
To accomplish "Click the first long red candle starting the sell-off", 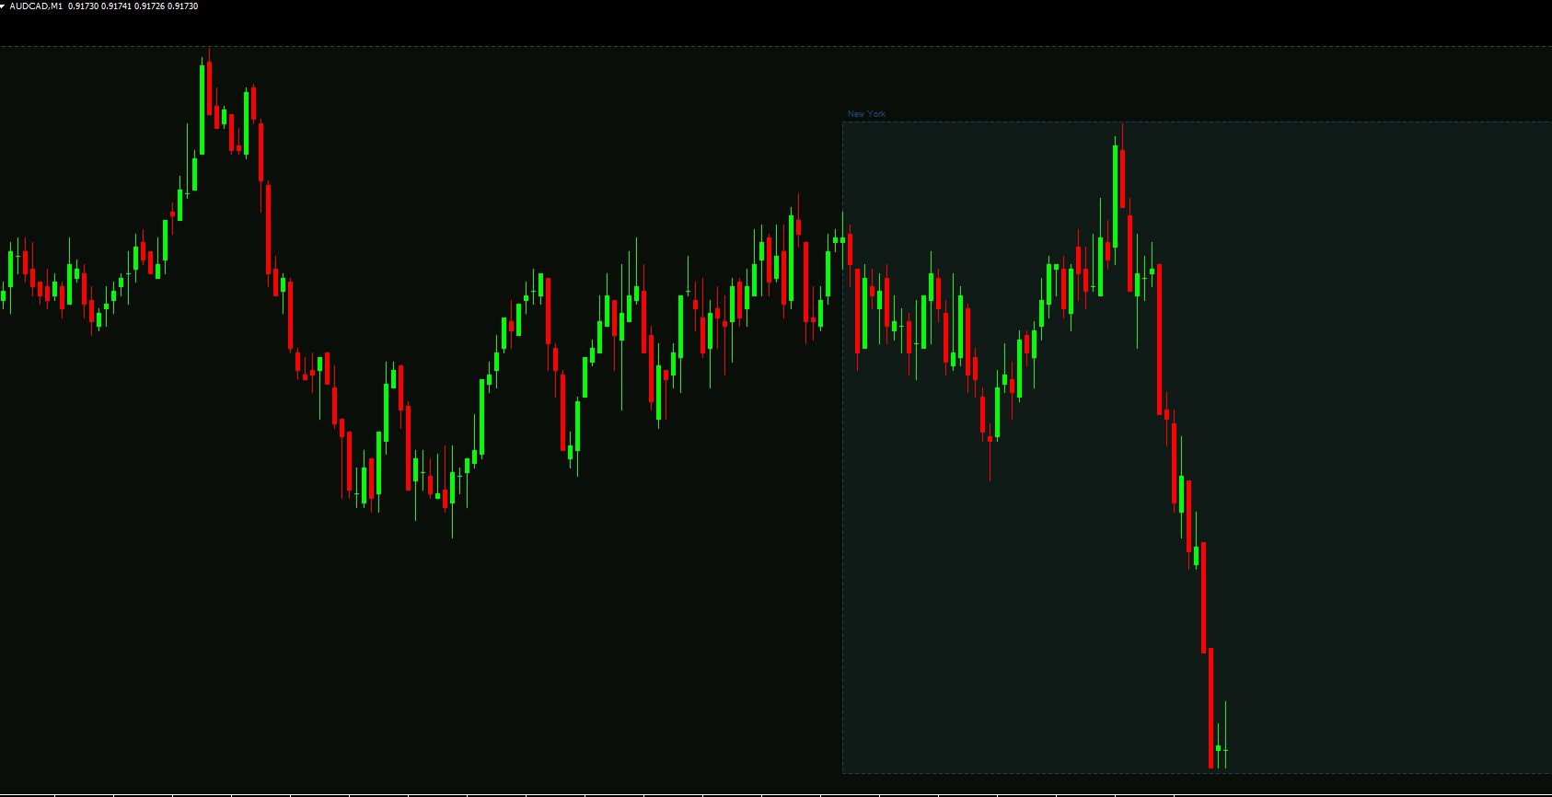I will pos(1159,339).
